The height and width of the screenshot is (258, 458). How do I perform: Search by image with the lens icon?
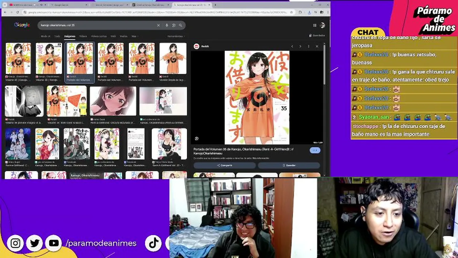(x=174, y=25)
